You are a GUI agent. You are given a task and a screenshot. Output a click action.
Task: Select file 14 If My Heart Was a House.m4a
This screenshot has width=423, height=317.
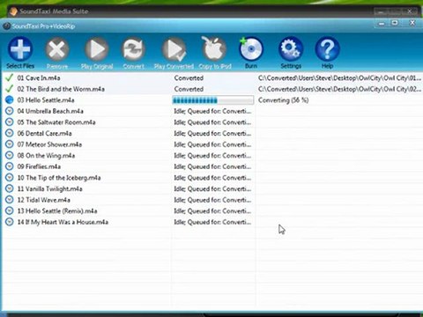[63, 222]
